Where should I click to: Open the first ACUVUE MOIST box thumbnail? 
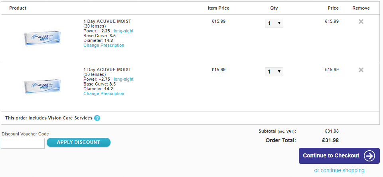(x=42, y=38)
